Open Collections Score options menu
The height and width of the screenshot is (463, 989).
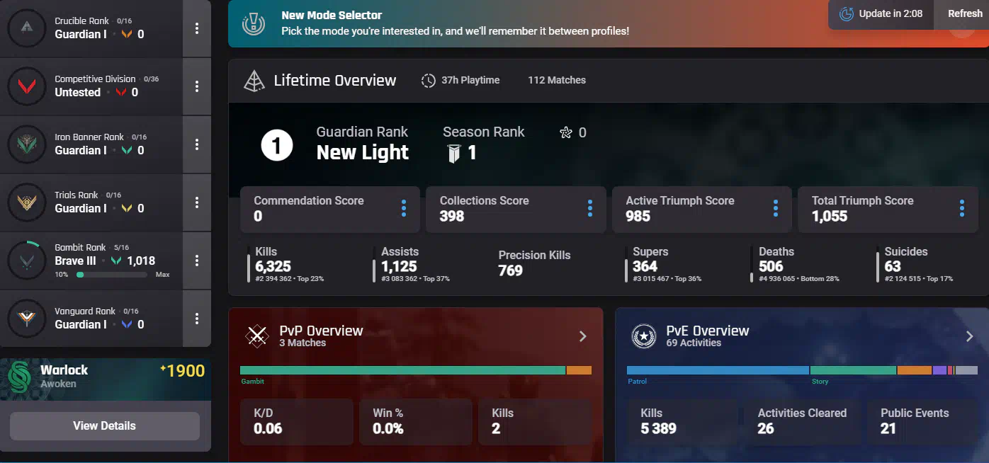click(589, 208)
